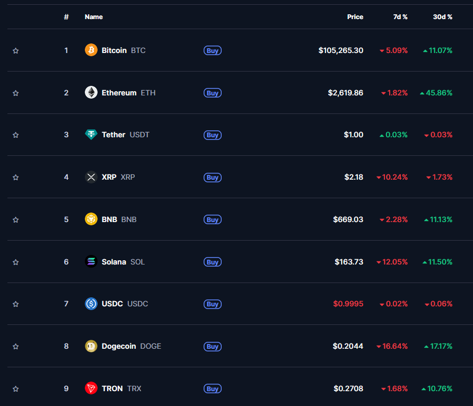
Task: Click XRP price $2.18
Action: tap(354, 177)
